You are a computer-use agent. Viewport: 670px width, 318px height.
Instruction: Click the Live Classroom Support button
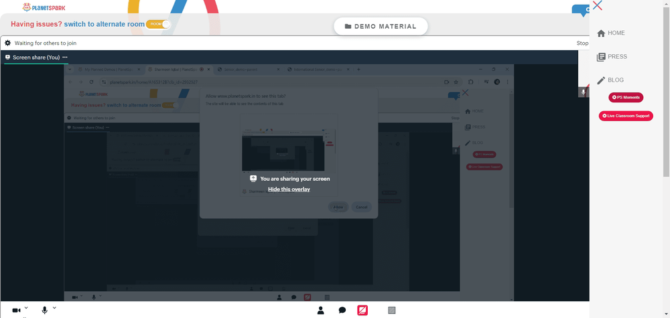click(x=626, y=116)
